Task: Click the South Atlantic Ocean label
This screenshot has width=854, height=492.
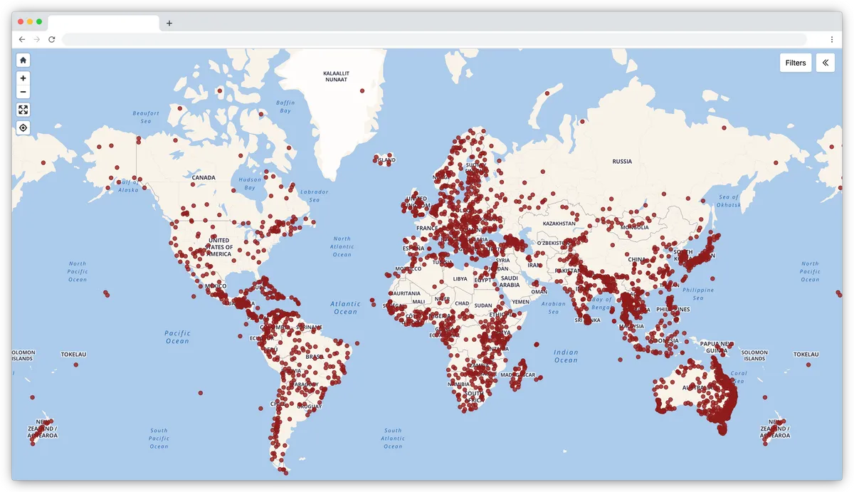Action: click(393, 438)
